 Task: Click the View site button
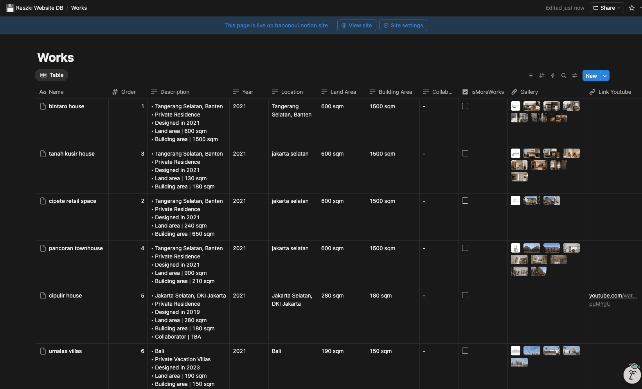click(356, 25)
